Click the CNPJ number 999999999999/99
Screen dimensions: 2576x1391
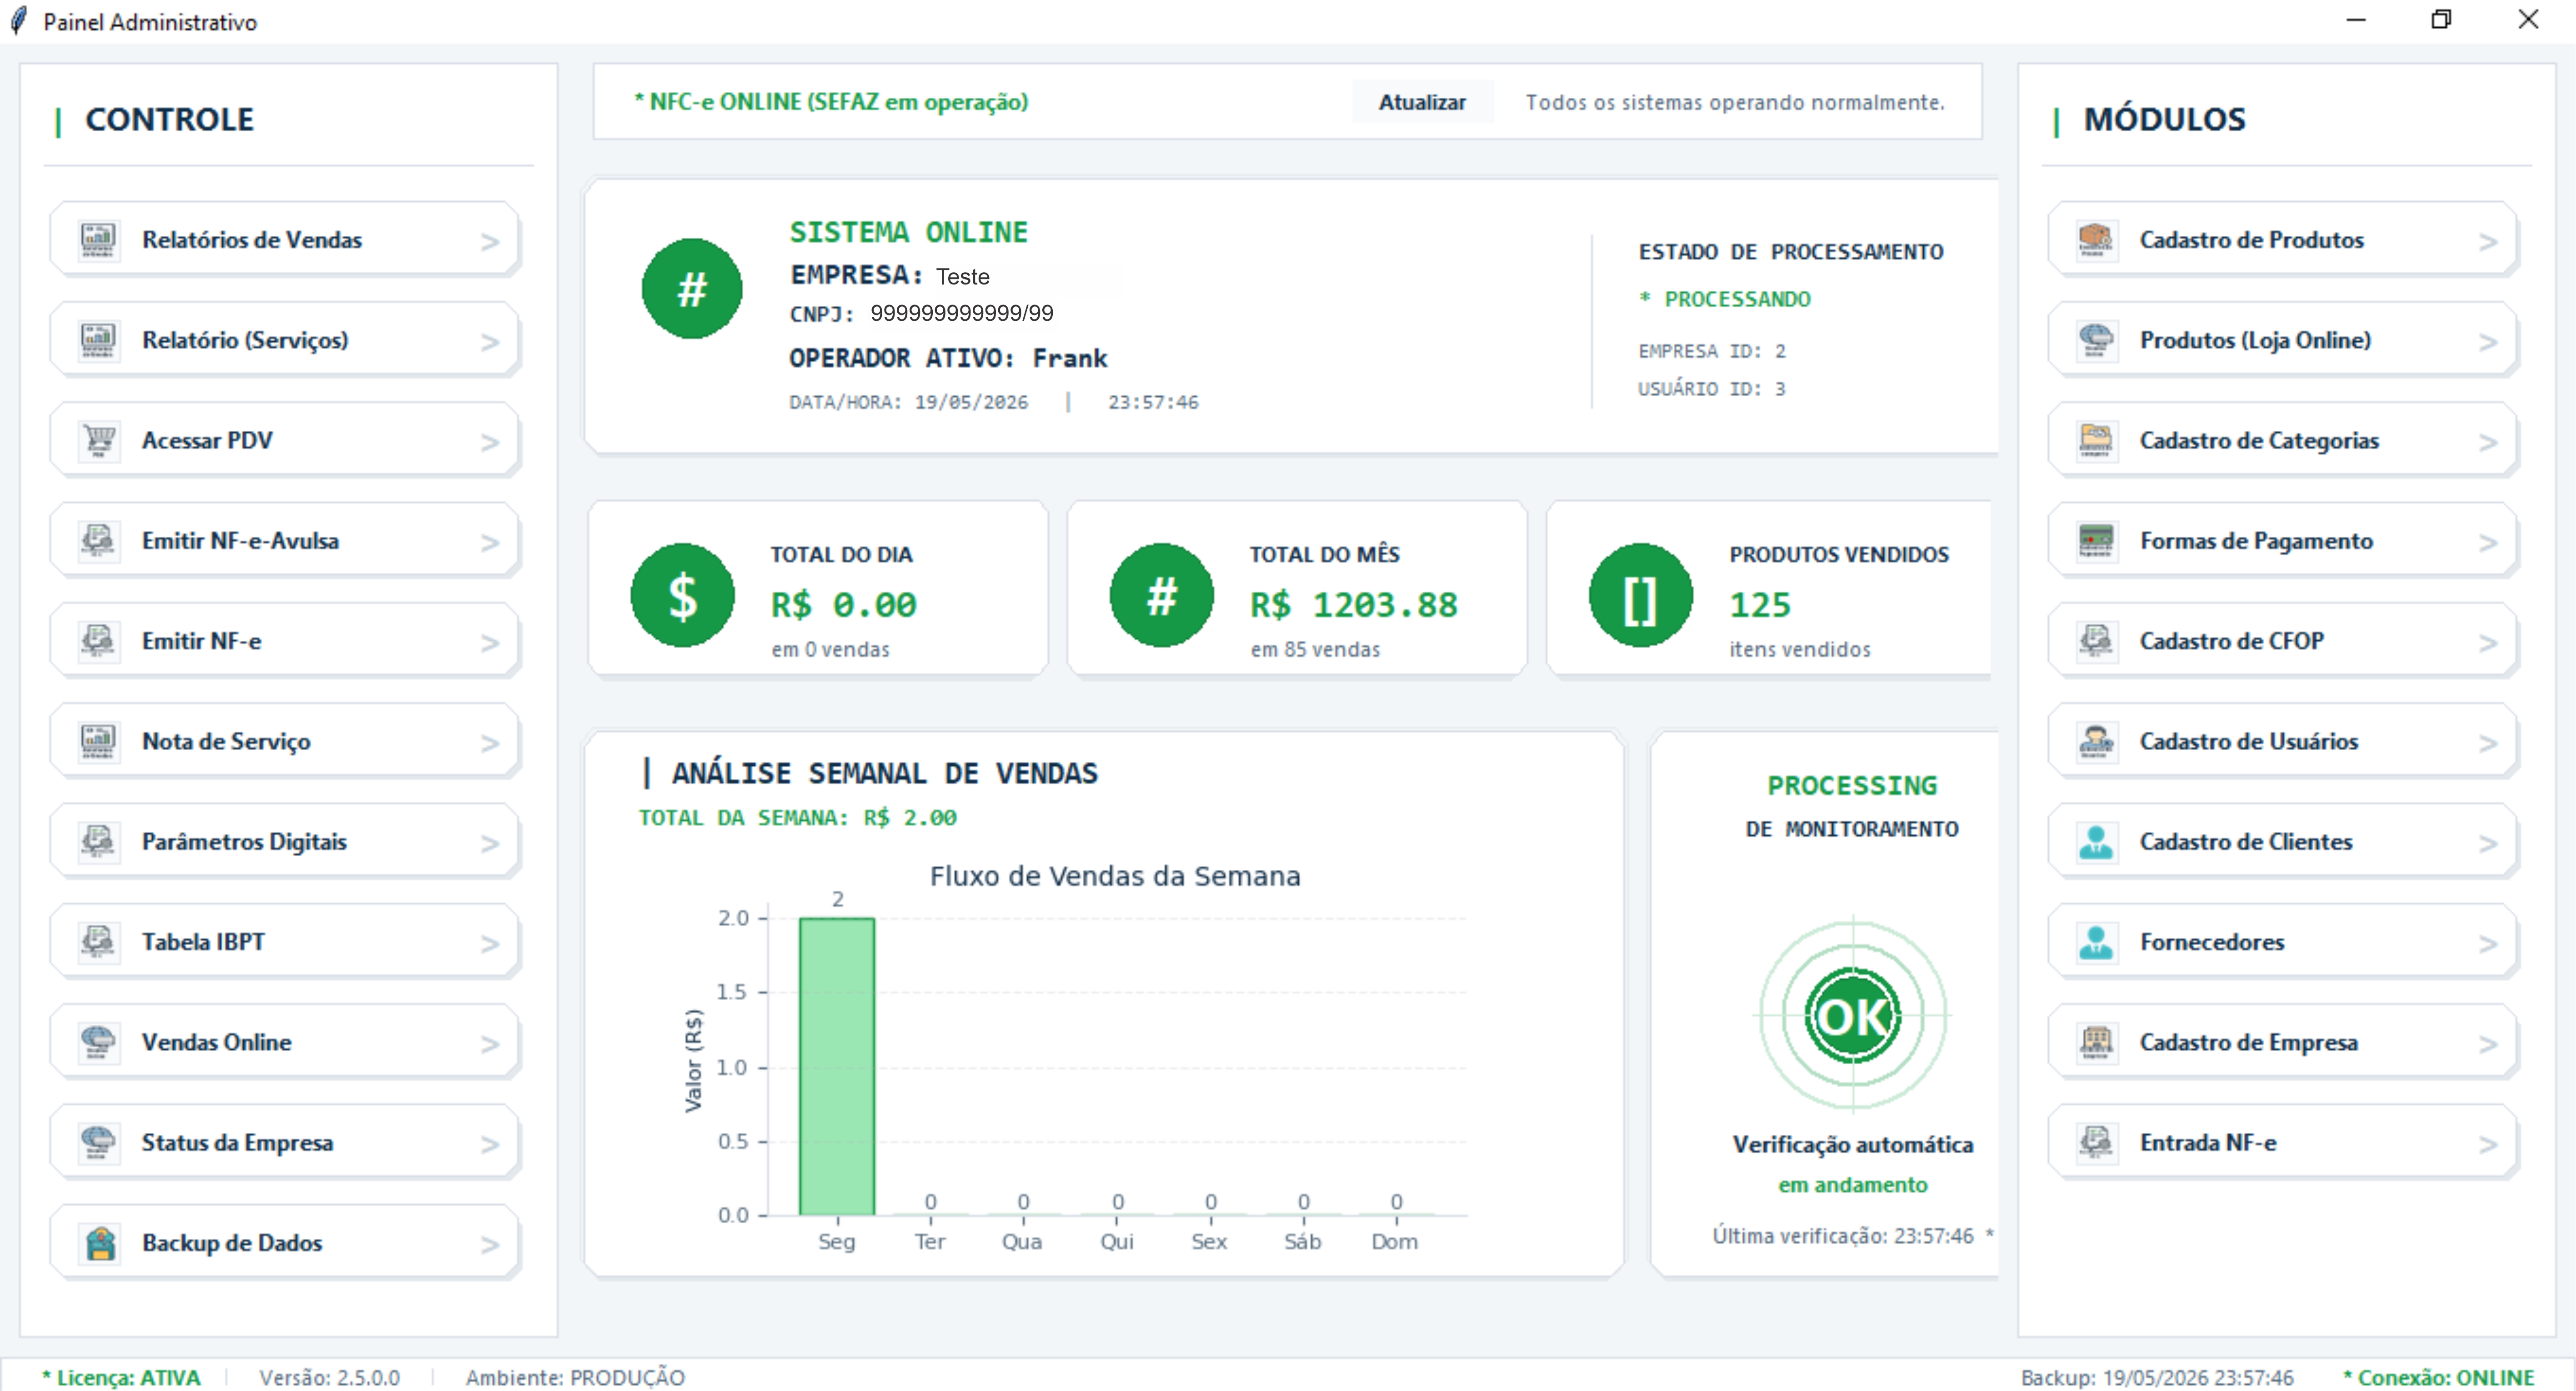(x=962, y=314)
